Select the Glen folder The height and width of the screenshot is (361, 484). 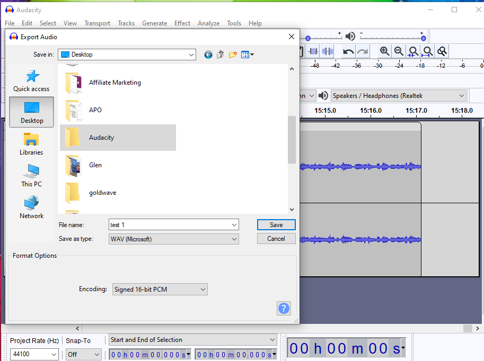pyautogui.click(x=118, y=165)
